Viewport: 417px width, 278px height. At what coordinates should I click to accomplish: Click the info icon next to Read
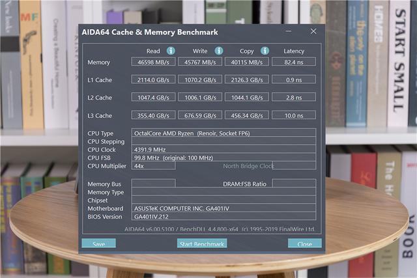pyautogui.click(x=171, y=51)
